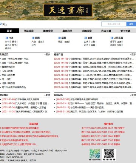The width and height of the screenshot is (136, 163).
Task: Open the 现当代中青年书画家作品 topic
Action: 14,87
